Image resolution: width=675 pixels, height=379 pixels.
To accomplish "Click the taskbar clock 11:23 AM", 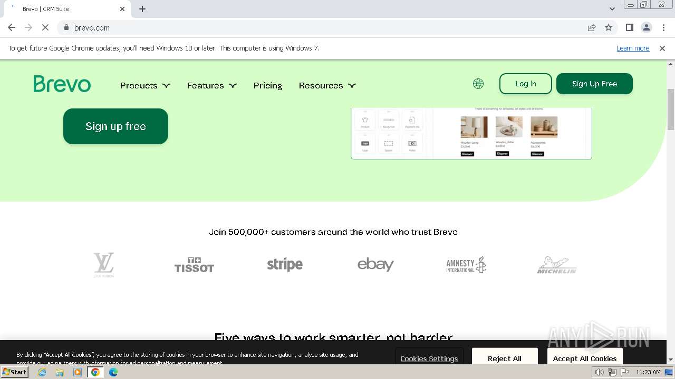I will coord(648,372).
